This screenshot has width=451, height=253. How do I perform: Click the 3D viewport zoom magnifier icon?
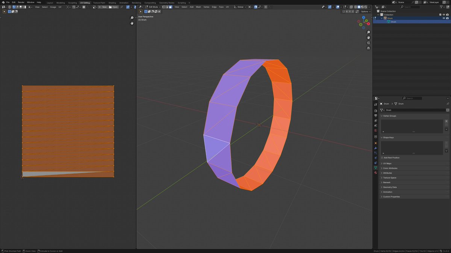click(368, 32)
